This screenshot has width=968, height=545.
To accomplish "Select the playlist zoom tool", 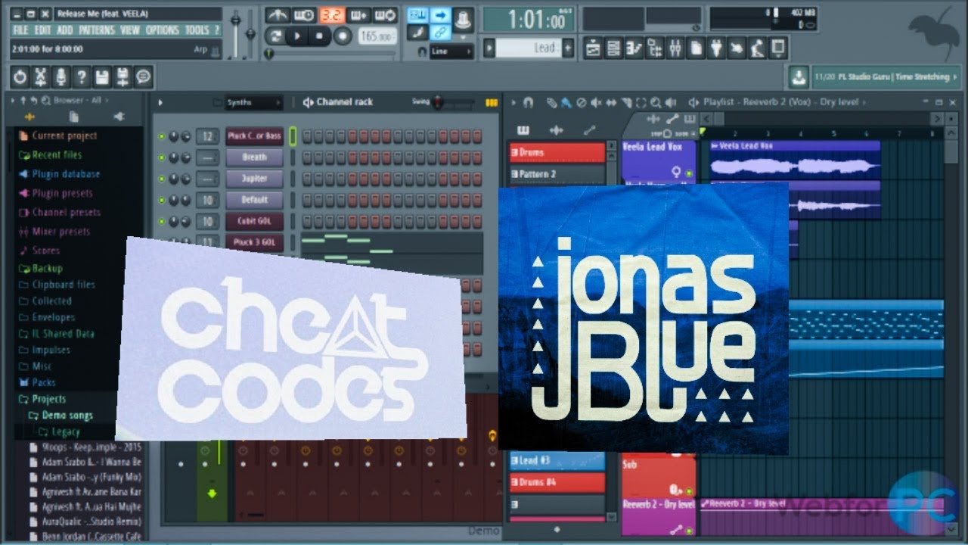I will (x=655, y=102).
